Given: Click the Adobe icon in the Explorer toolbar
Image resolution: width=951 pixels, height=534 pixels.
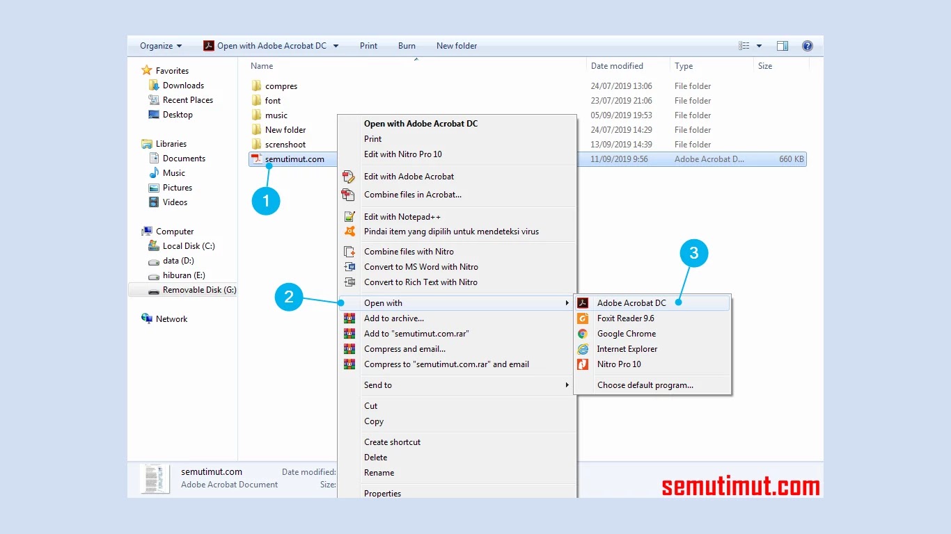Looking at the screenshot, I should pos(209,46).
